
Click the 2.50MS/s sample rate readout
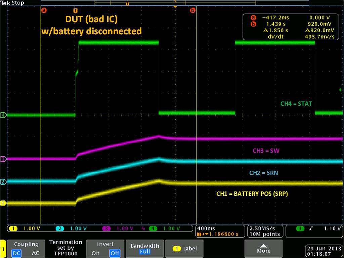click(x=262, y=228)
